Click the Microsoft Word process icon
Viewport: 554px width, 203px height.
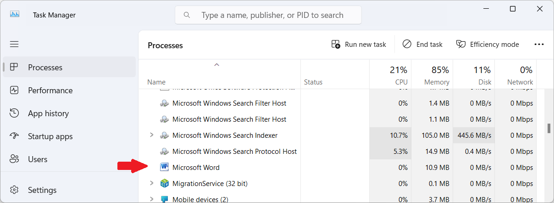pos(165,167)
